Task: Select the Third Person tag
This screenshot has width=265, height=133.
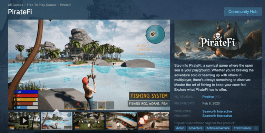Action: 242,128
